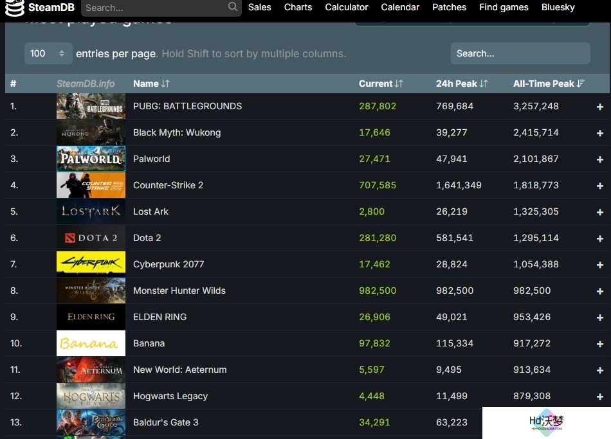Click the magnifier icon in top search bar

233,6
